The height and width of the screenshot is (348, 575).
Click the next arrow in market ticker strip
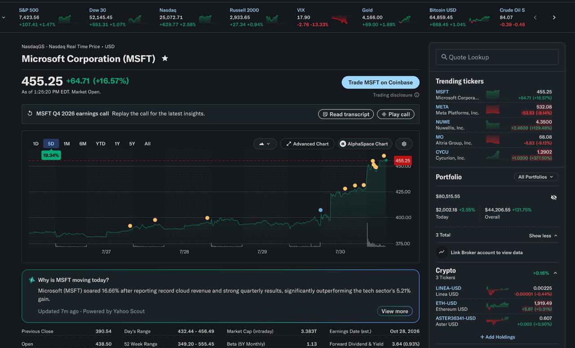[554, 18]
